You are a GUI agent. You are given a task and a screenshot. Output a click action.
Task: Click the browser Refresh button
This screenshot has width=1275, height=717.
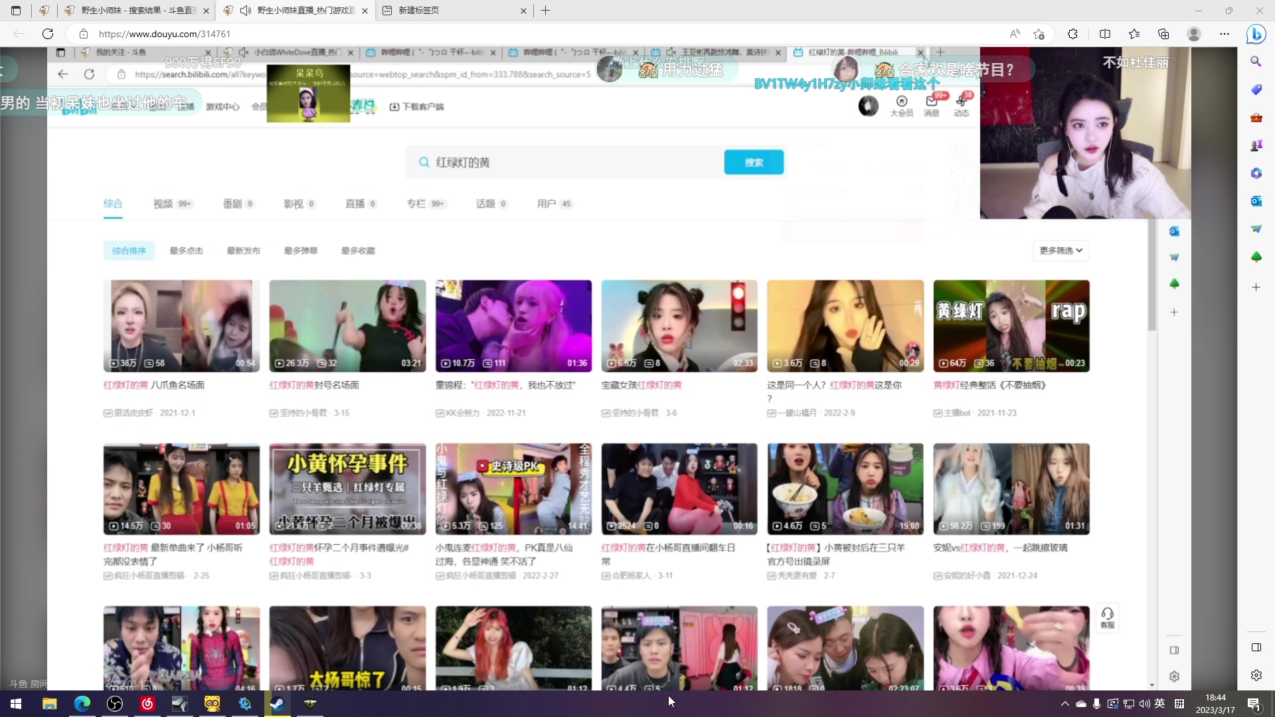pyautogui.click(x=48, y=34)
